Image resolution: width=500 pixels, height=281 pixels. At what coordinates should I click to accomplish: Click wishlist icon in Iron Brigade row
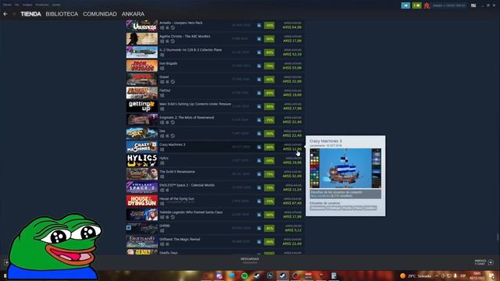(x=259, y=66)
